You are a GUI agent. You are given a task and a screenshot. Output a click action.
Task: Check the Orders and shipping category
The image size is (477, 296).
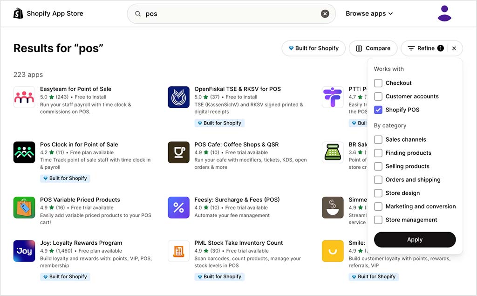coord(378,179)
